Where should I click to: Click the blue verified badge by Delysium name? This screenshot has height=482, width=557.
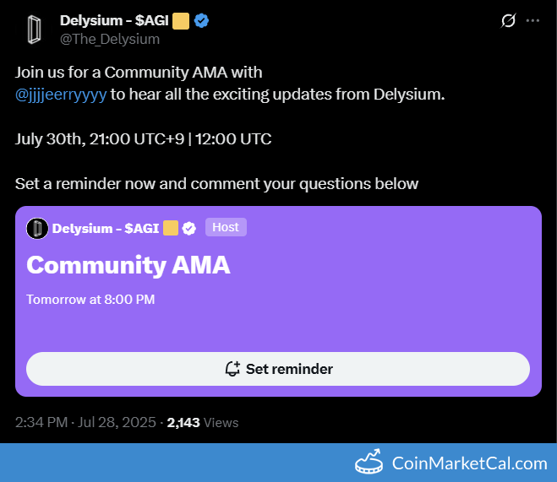tap(201, 20)
